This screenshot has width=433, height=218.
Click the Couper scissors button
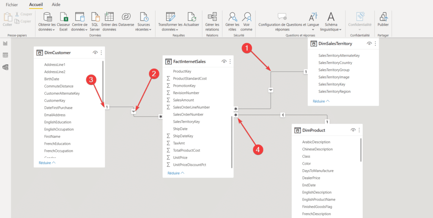[x=24, y=14]
